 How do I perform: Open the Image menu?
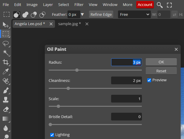tap(32, 5)
